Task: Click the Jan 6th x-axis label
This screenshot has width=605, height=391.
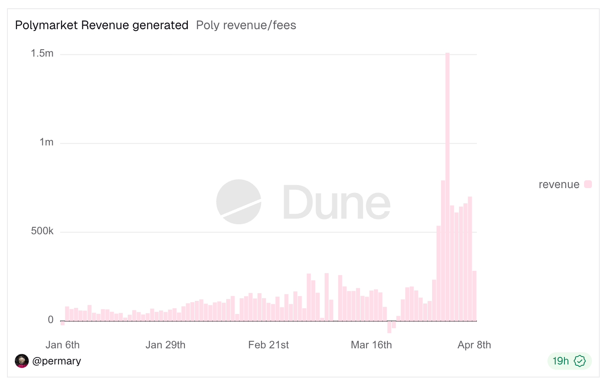Action: point(63,345)
